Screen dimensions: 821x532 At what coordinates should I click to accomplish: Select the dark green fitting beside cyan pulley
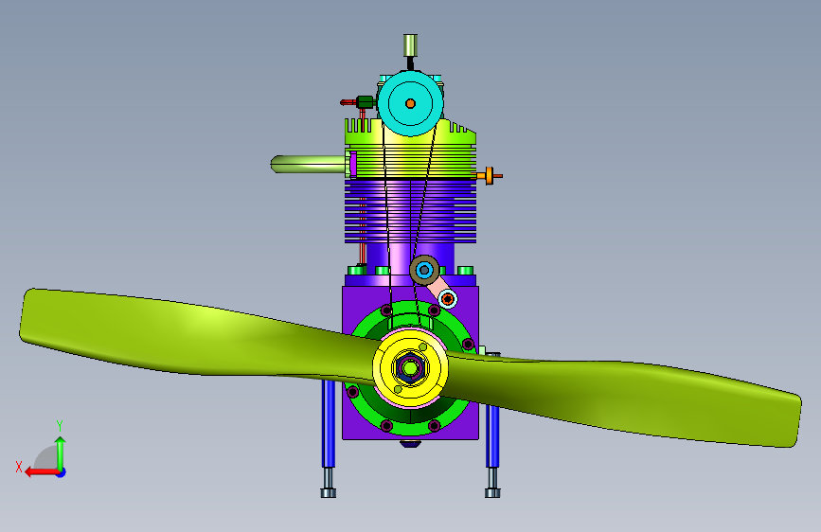[365, 102]
